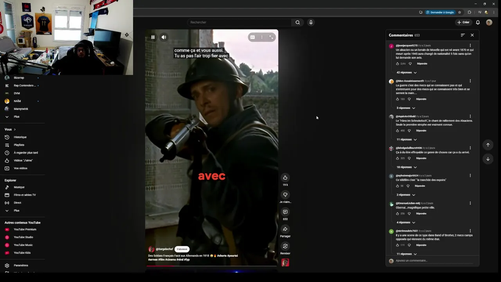The width and height of the screenshot is (501, 282).
Task: Remix this Short (Remixer)
Action: point(285,246)
